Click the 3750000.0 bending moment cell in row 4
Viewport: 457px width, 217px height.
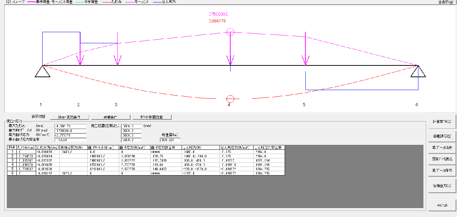(x=104, y=164)
